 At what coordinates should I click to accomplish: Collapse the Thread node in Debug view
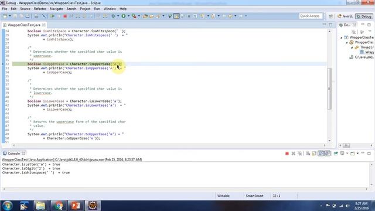pos(352,47)
